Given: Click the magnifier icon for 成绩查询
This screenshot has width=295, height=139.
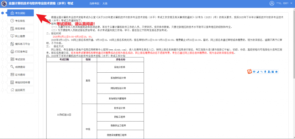Looking at the screenshot, I should click(x=12, y=67).
